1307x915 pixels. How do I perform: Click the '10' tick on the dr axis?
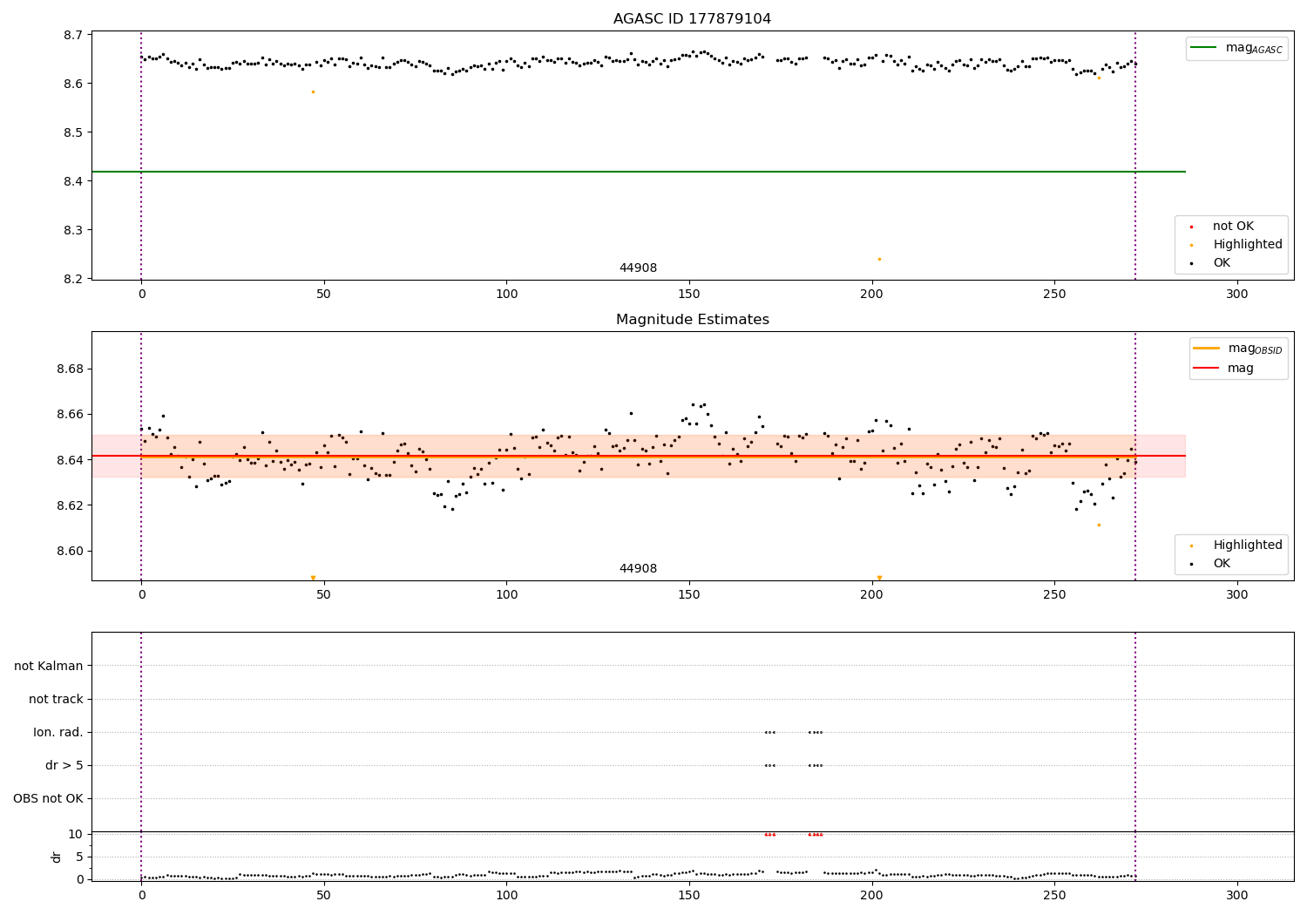pyautogui.click(x=76, y=834)
